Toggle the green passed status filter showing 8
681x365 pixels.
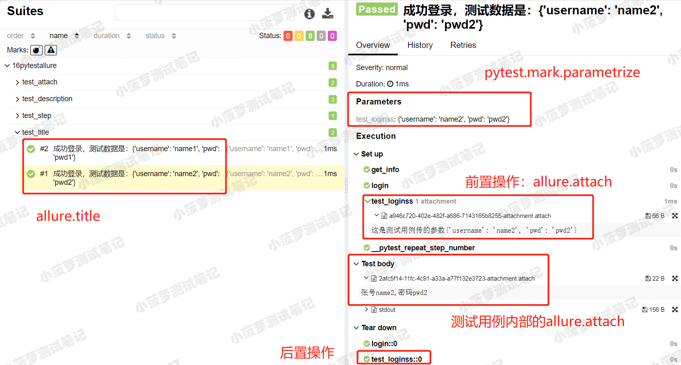pyautogui.click(x=310, y=36)
